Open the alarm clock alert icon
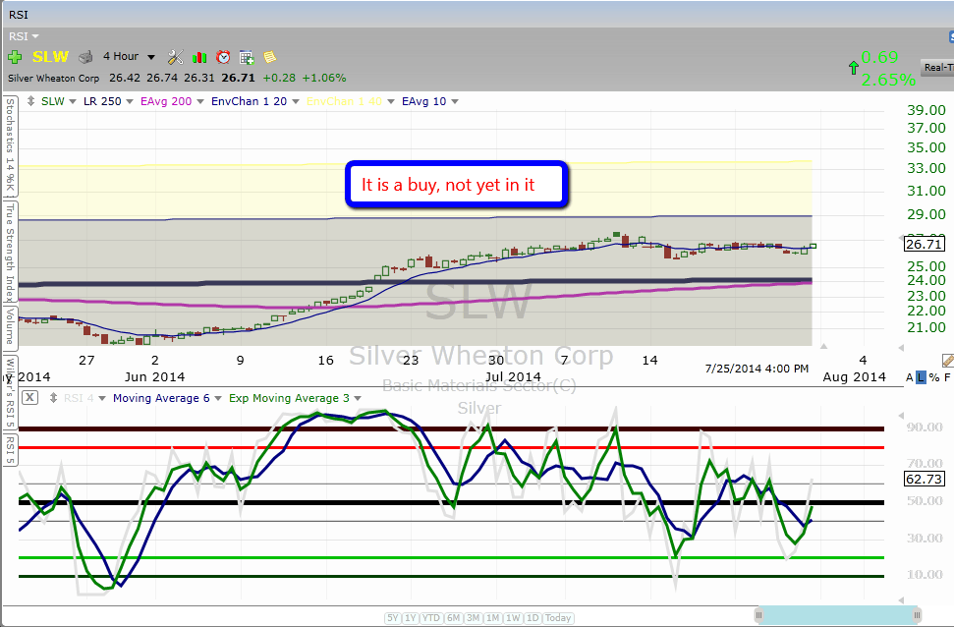 click(223, 57)
